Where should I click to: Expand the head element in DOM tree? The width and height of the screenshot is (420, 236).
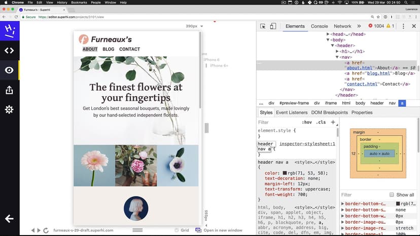click(x=328, y=34)
